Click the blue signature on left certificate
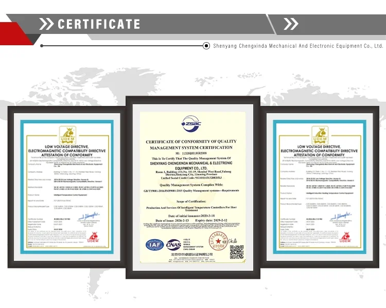 [89, 216]
